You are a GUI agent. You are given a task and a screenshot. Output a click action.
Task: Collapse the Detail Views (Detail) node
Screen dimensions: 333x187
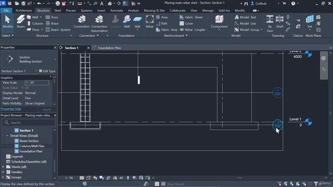[x=7, y=136]
